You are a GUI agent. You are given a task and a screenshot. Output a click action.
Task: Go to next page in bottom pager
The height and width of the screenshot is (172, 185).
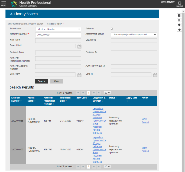(94, 167)
